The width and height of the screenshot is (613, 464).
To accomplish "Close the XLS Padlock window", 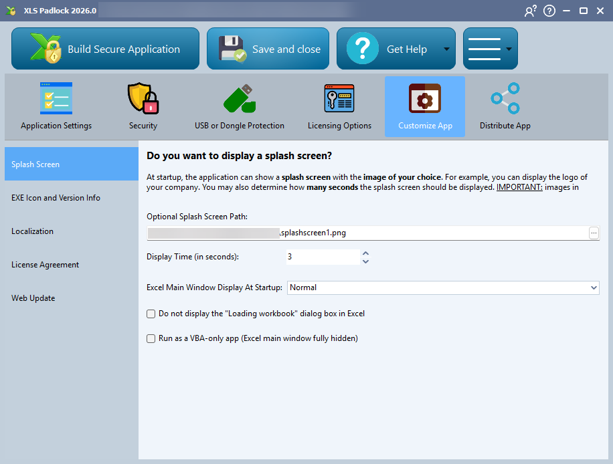I will pyautogui.click(x=600, y=11).
